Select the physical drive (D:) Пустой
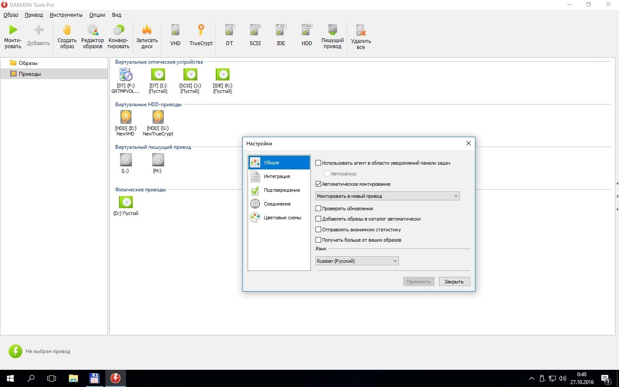 pyautogui.click(x=126, y=206)
